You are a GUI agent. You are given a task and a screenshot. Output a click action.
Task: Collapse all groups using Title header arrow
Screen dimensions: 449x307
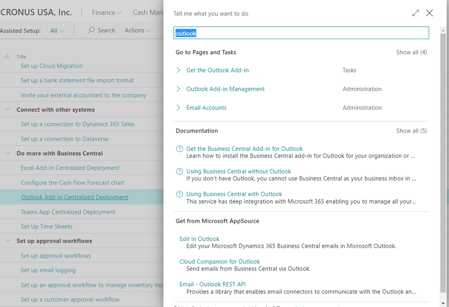tap(7, 57)
